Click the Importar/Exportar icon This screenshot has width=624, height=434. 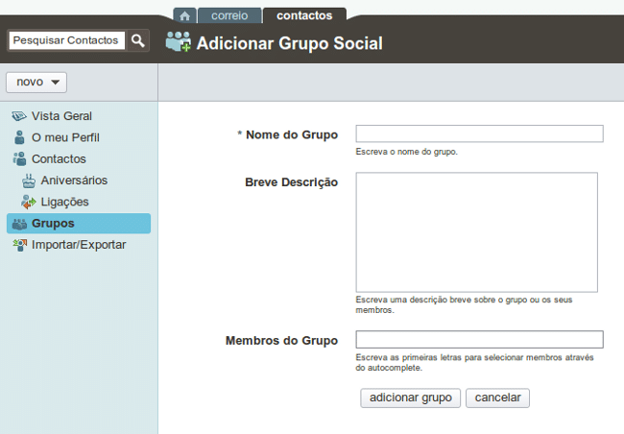coord(19,245)
